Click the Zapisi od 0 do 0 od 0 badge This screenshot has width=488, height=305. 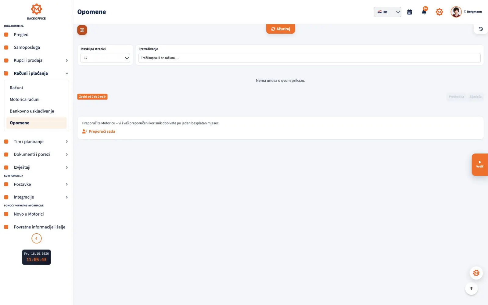pyautogui.click(x=92, y=97)
